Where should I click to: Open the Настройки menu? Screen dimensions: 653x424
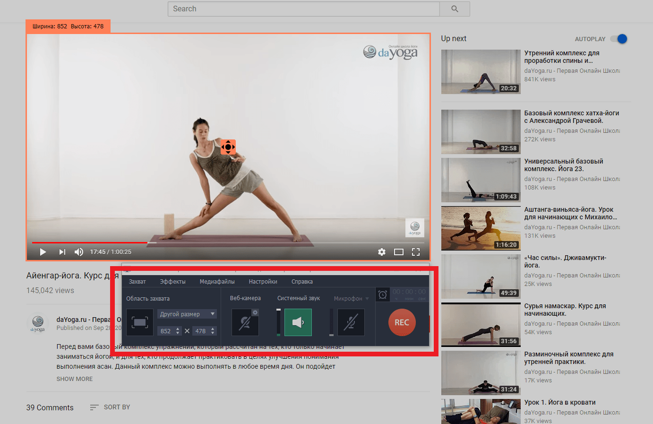(x=263, y=282)
